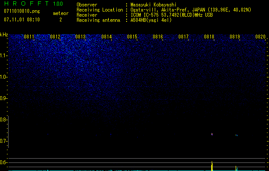Screen dimensions: 269x171
Task: Click the meteor count value 2
Action: [61, 20]
